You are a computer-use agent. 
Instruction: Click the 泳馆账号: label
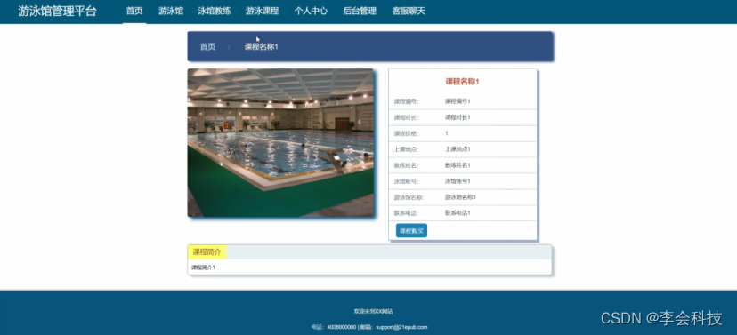tap(406, 181)
